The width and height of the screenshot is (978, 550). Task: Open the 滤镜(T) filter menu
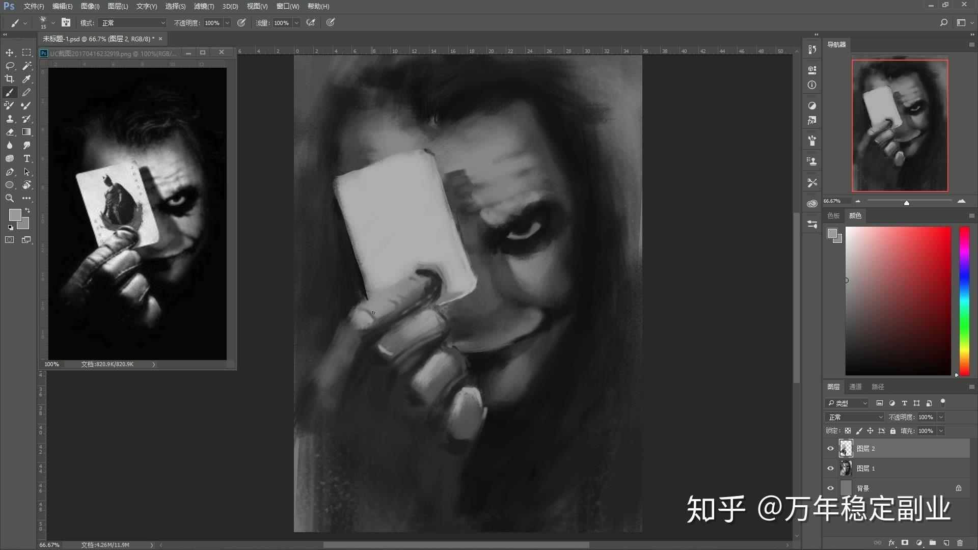[204, 6]
